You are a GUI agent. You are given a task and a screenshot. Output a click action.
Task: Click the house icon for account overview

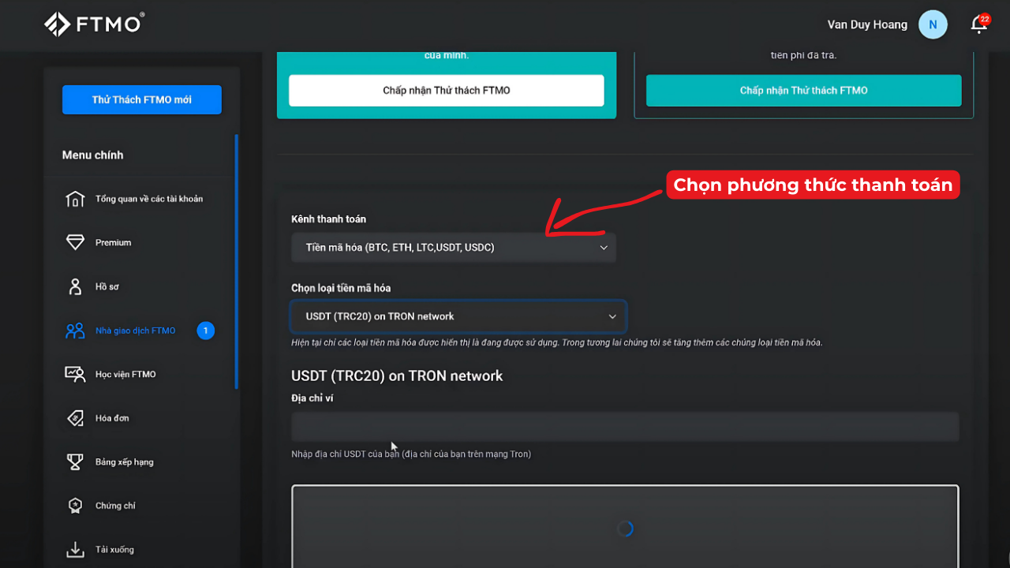[75, 199]
